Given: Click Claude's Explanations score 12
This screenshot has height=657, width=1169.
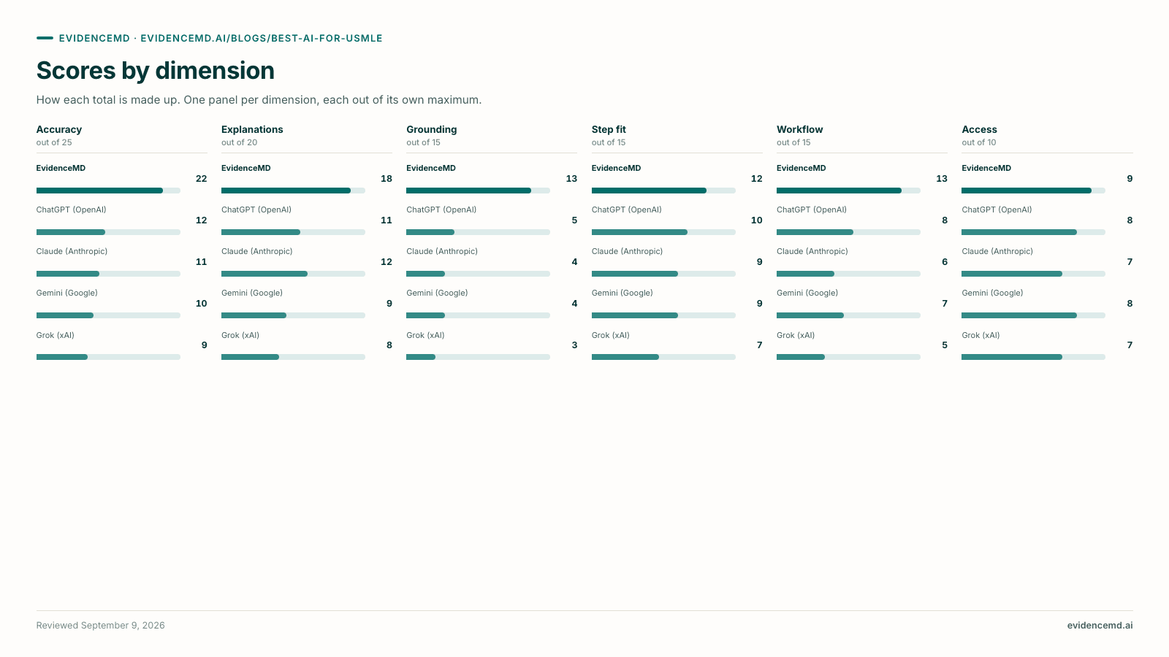Looking at the screenshot, I should (387, 262).
